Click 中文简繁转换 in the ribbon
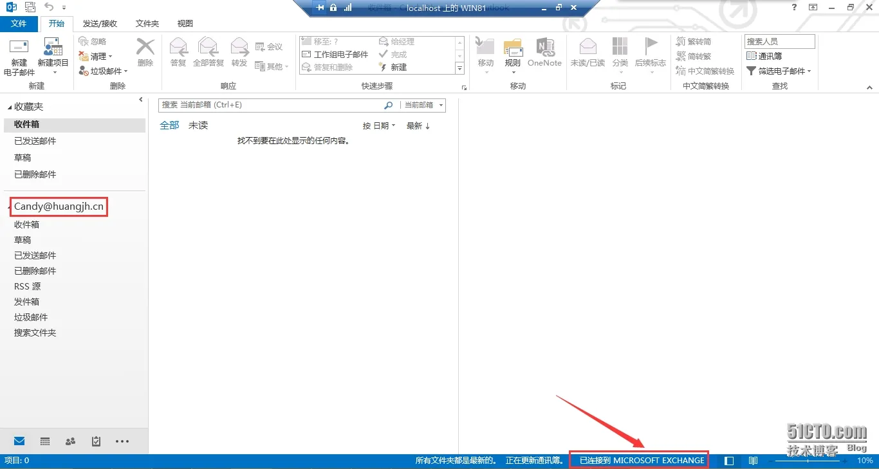The height and width of the screenshot is (469, 879). click(705, 71)
